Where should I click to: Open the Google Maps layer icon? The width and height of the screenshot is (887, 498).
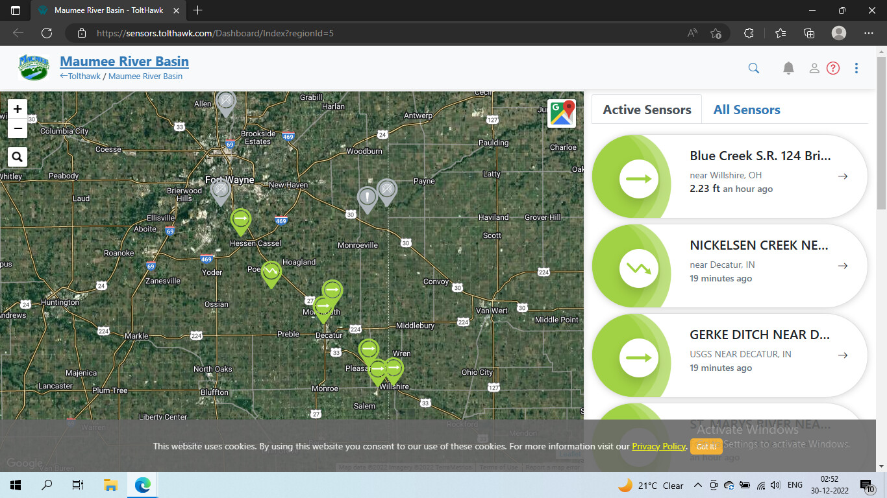pyautogui.click(x=562, y=113)
